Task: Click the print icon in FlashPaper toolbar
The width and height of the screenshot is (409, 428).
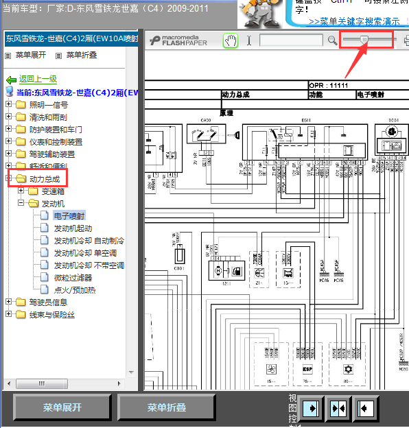Action: pyautogui.click(x=406, y=41)
